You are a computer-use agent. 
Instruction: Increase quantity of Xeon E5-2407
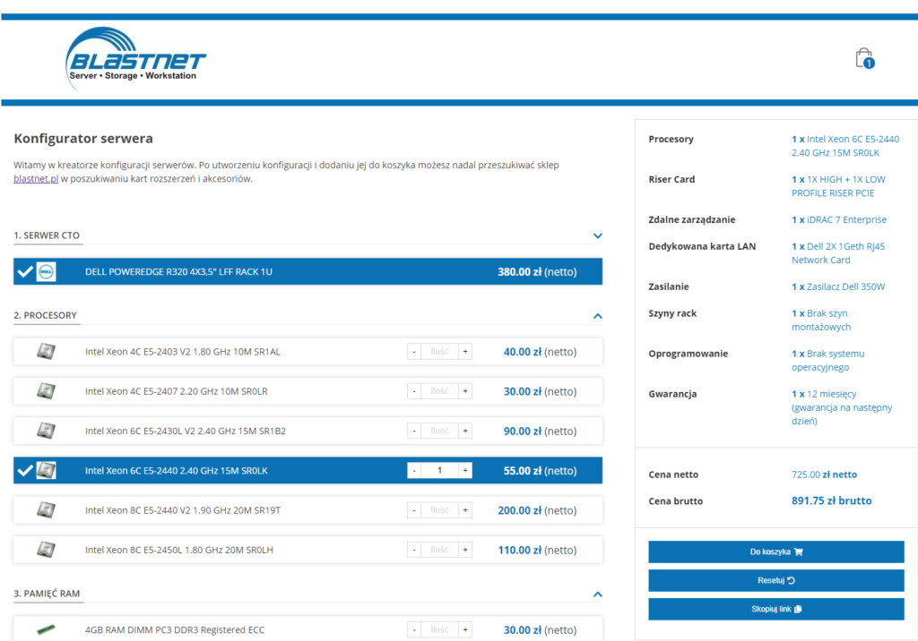click(465, 391)
